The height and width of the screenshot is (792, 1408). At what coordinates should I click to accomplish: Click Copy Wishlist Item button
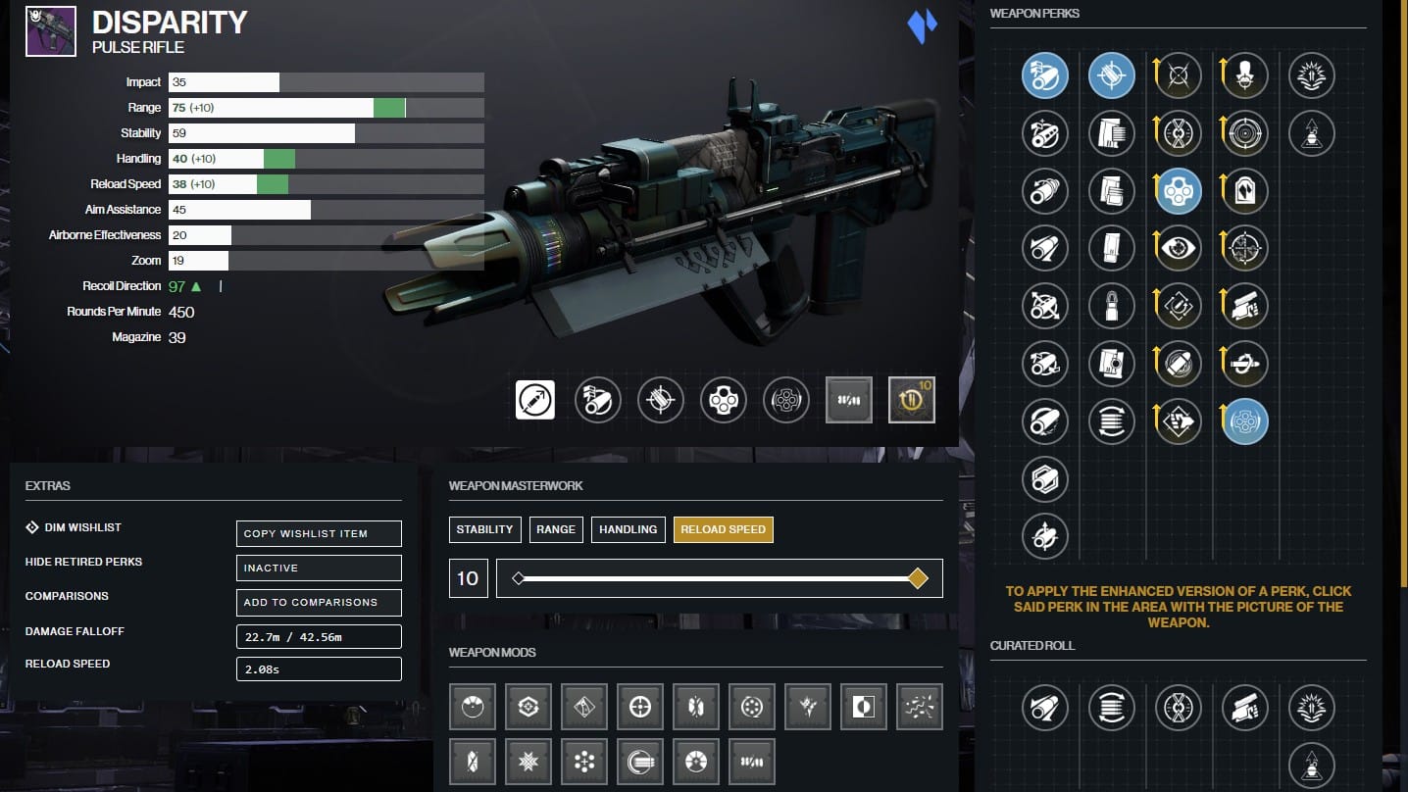pyautogui.click(x=319, y=533)
